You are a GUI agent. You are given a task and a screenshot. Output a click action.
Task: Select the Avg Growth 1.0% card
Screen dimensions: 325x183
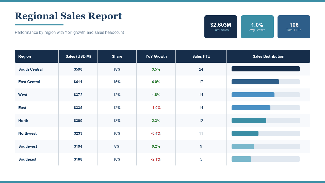click(x=257, y=27)
